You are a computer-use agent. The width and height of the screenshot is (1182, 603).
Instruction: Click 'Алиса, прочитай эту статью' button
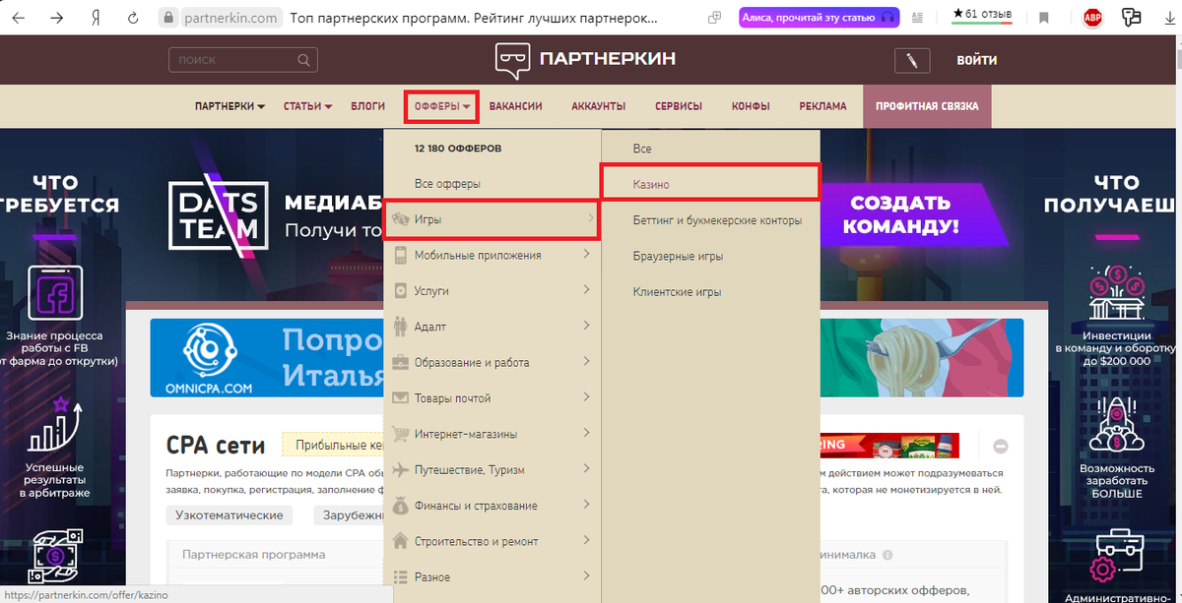[x=819, y=18]
